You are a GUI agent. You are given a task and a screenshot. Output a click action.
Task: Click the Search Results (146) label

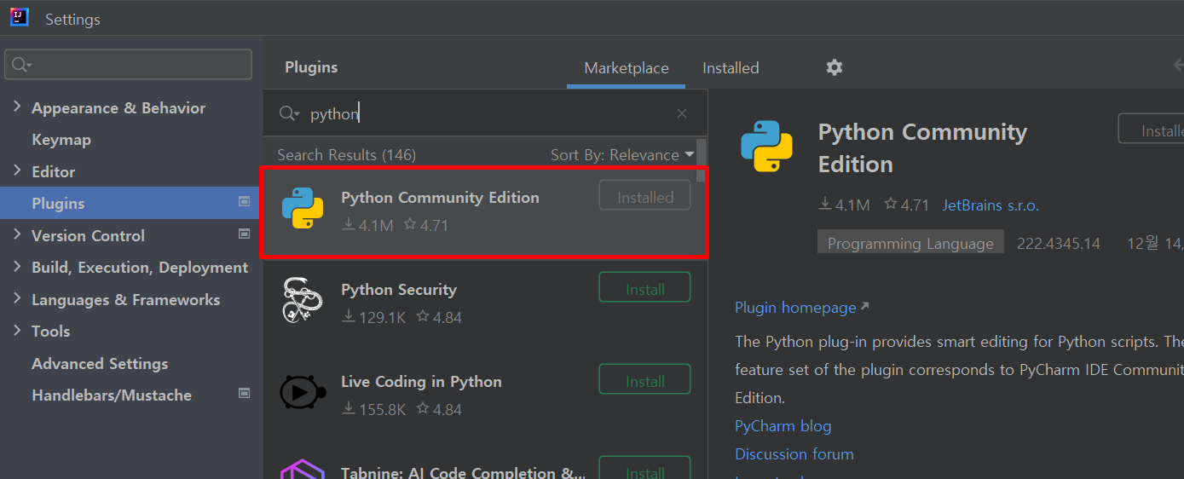pos(346,155)
